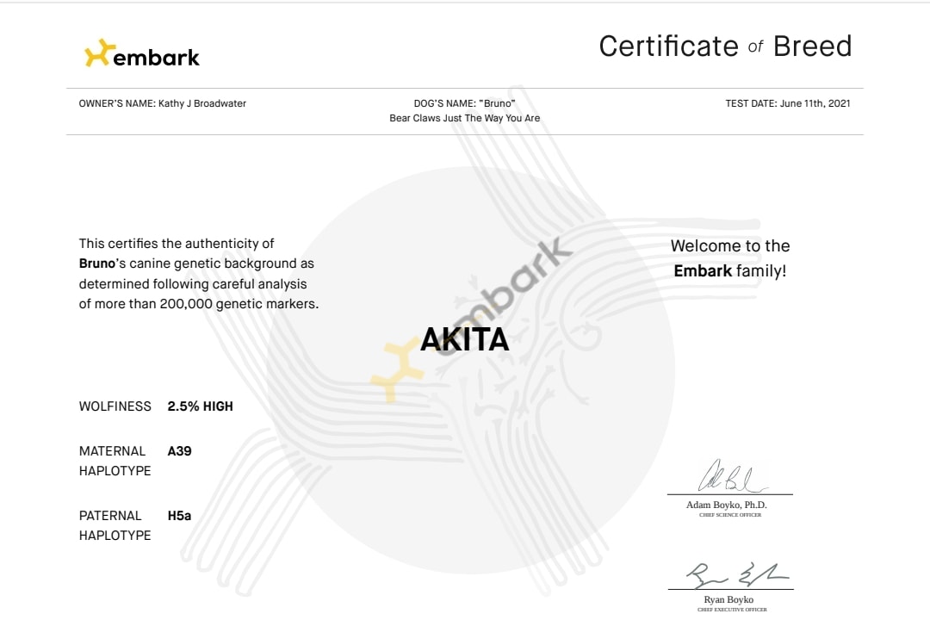
Task: Select the 'WOLFINESS' label
Action: [115, 406]
